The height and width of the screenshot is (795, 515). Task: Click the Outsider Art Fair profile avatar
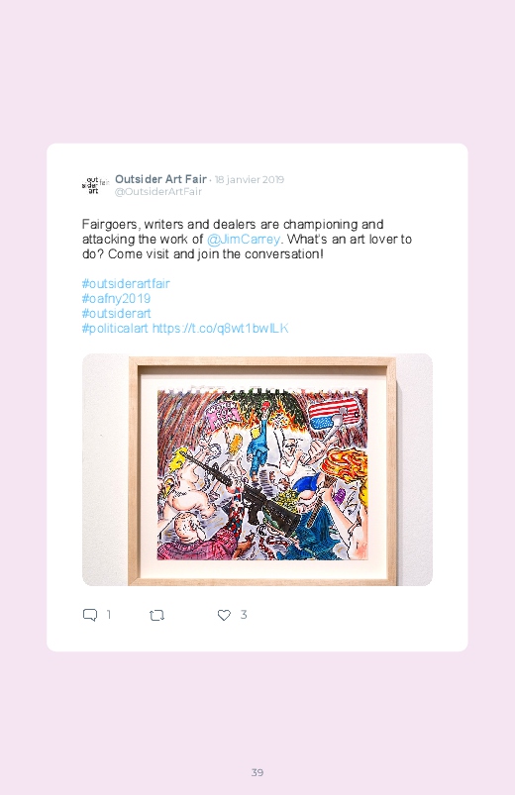(95, 185)
